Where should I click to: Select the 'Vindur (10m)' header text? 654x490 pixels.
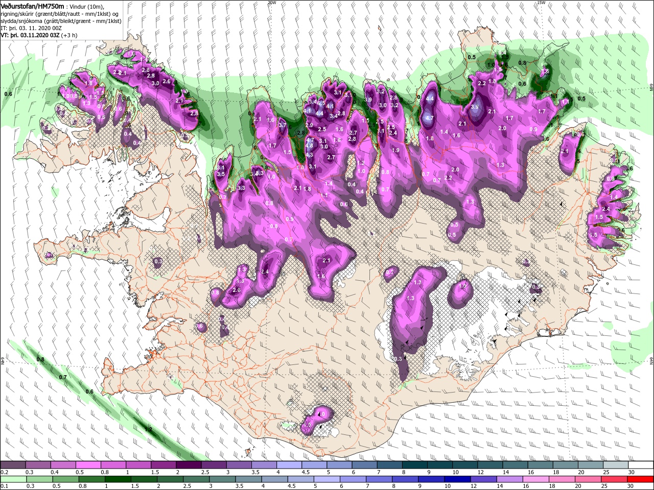[86, 6]
